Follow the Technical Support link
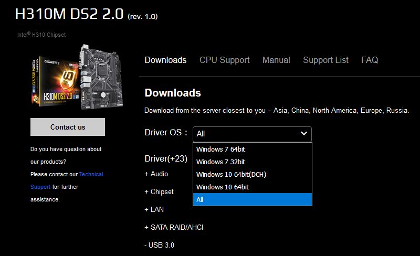420x256 pixels. coord(91,174)
